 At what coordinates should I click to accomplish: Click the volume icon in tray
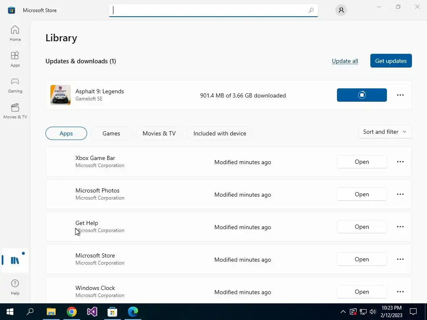click(373, 312)
